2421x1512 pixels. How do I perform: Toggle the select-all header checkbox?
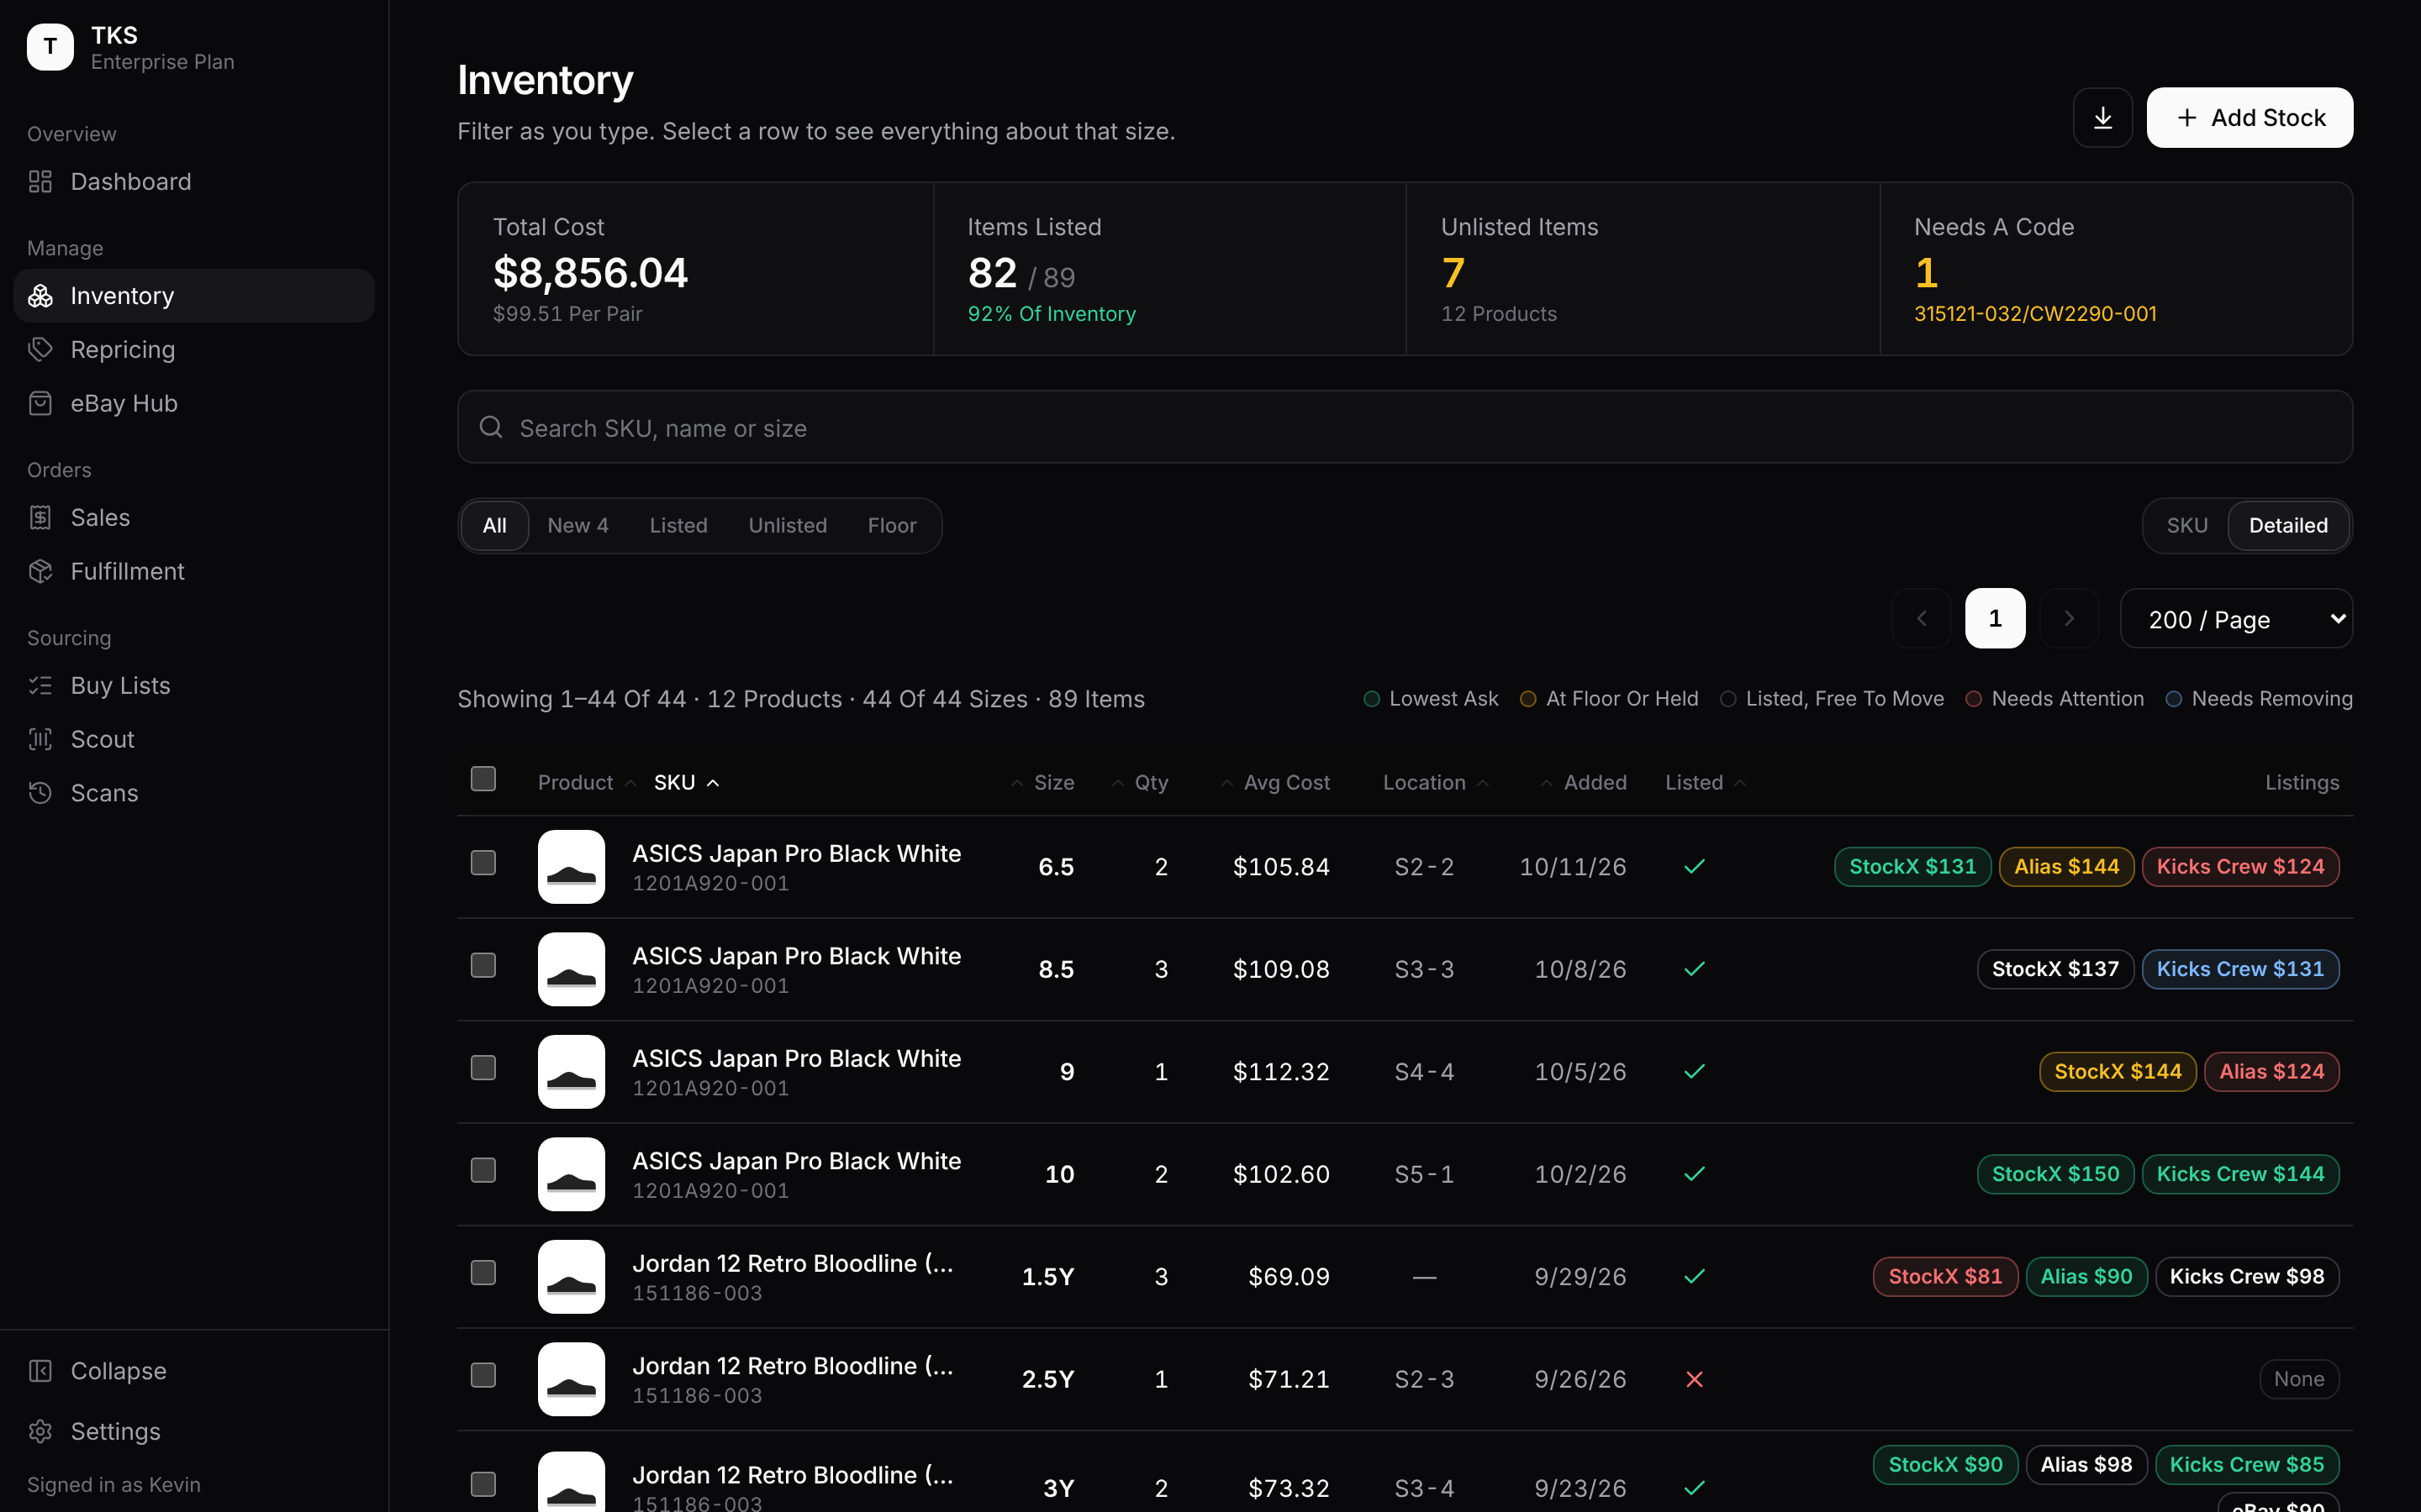[483, 779]
